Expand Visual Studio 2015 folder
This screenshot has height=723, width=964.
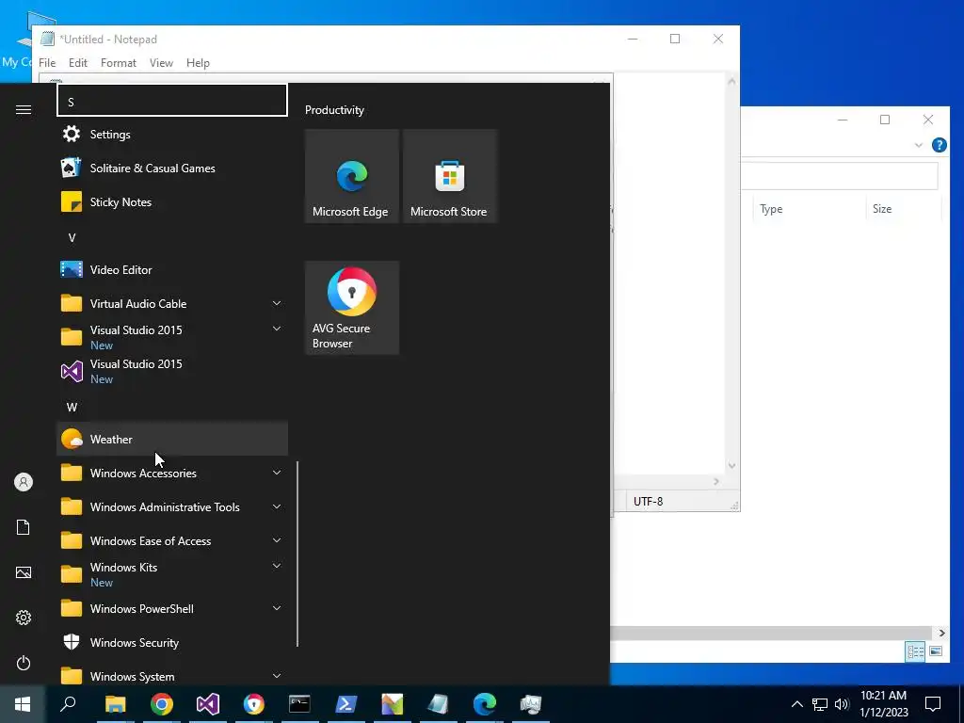(277, 329)
